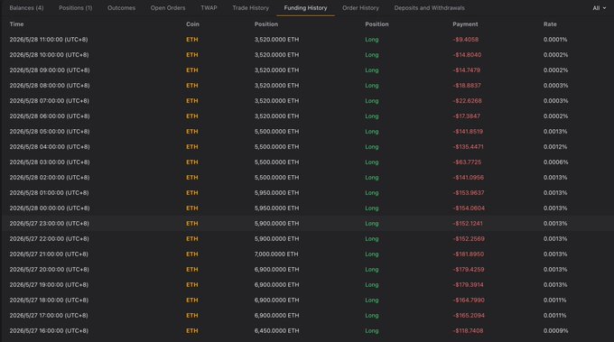
Task: Click payment value -$152.1241
Action: (468, 224)
